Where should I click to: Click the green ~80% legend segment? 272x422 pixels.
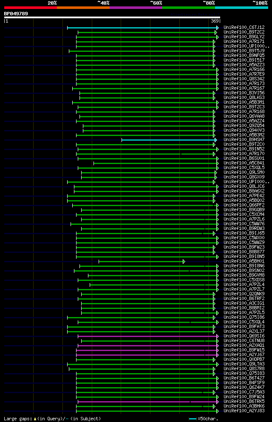pyautogui.click(x=189, y=8)
